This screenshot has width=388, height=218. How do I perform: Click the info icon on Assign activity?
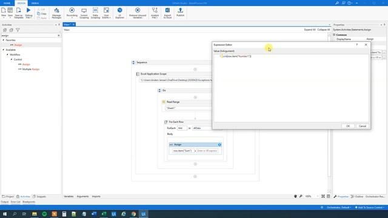coord(219,145)
